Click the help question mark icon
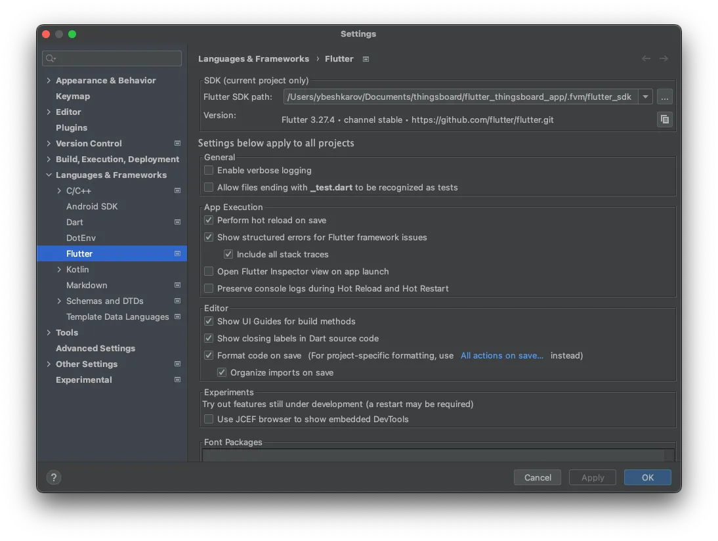 54,477
